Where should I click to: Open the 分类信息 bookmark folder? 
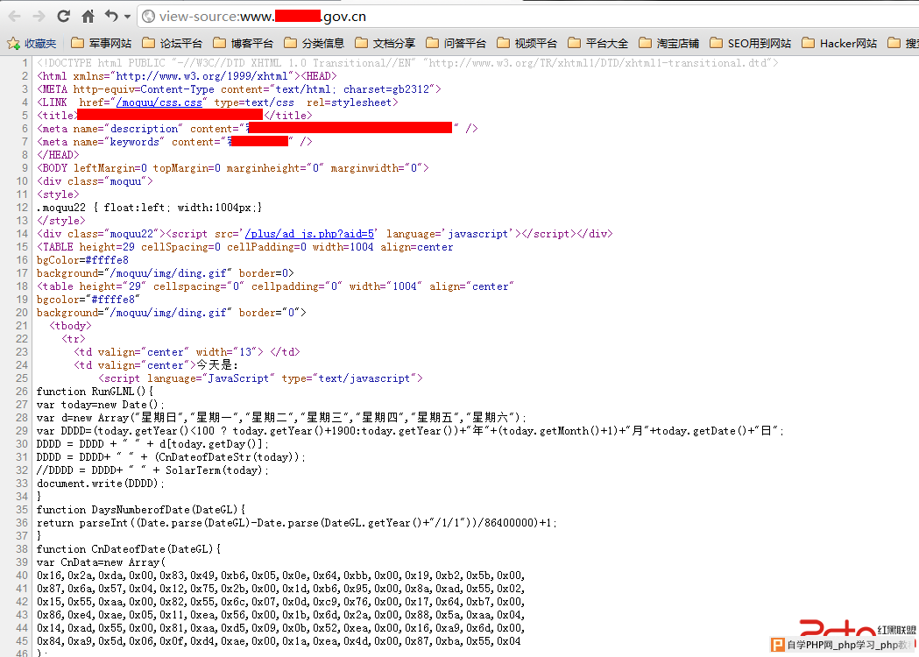[x=315, y=44]
